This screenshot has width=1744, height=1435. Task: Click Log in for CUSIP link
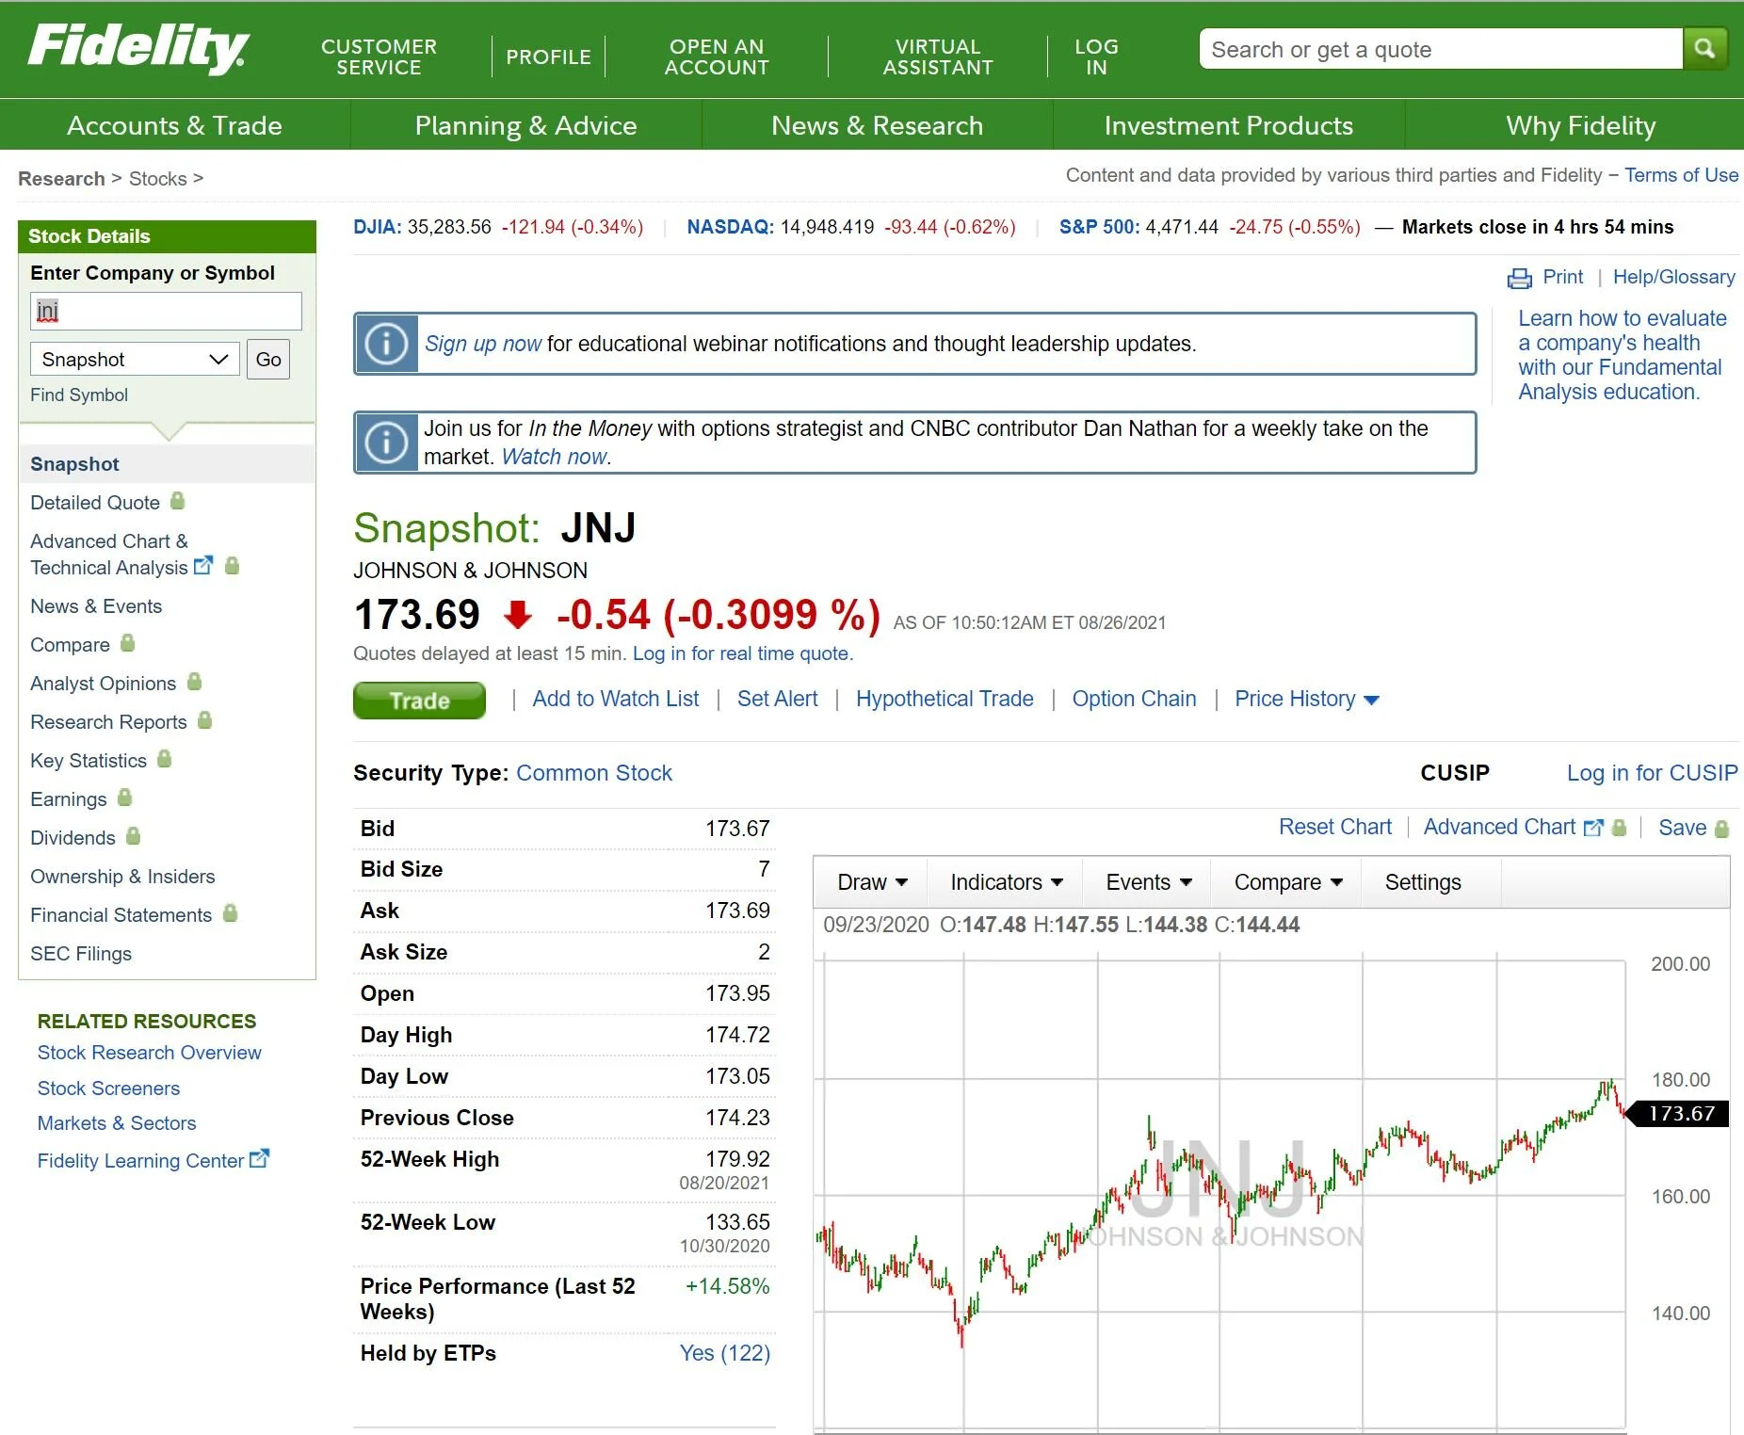[1652, 772]
